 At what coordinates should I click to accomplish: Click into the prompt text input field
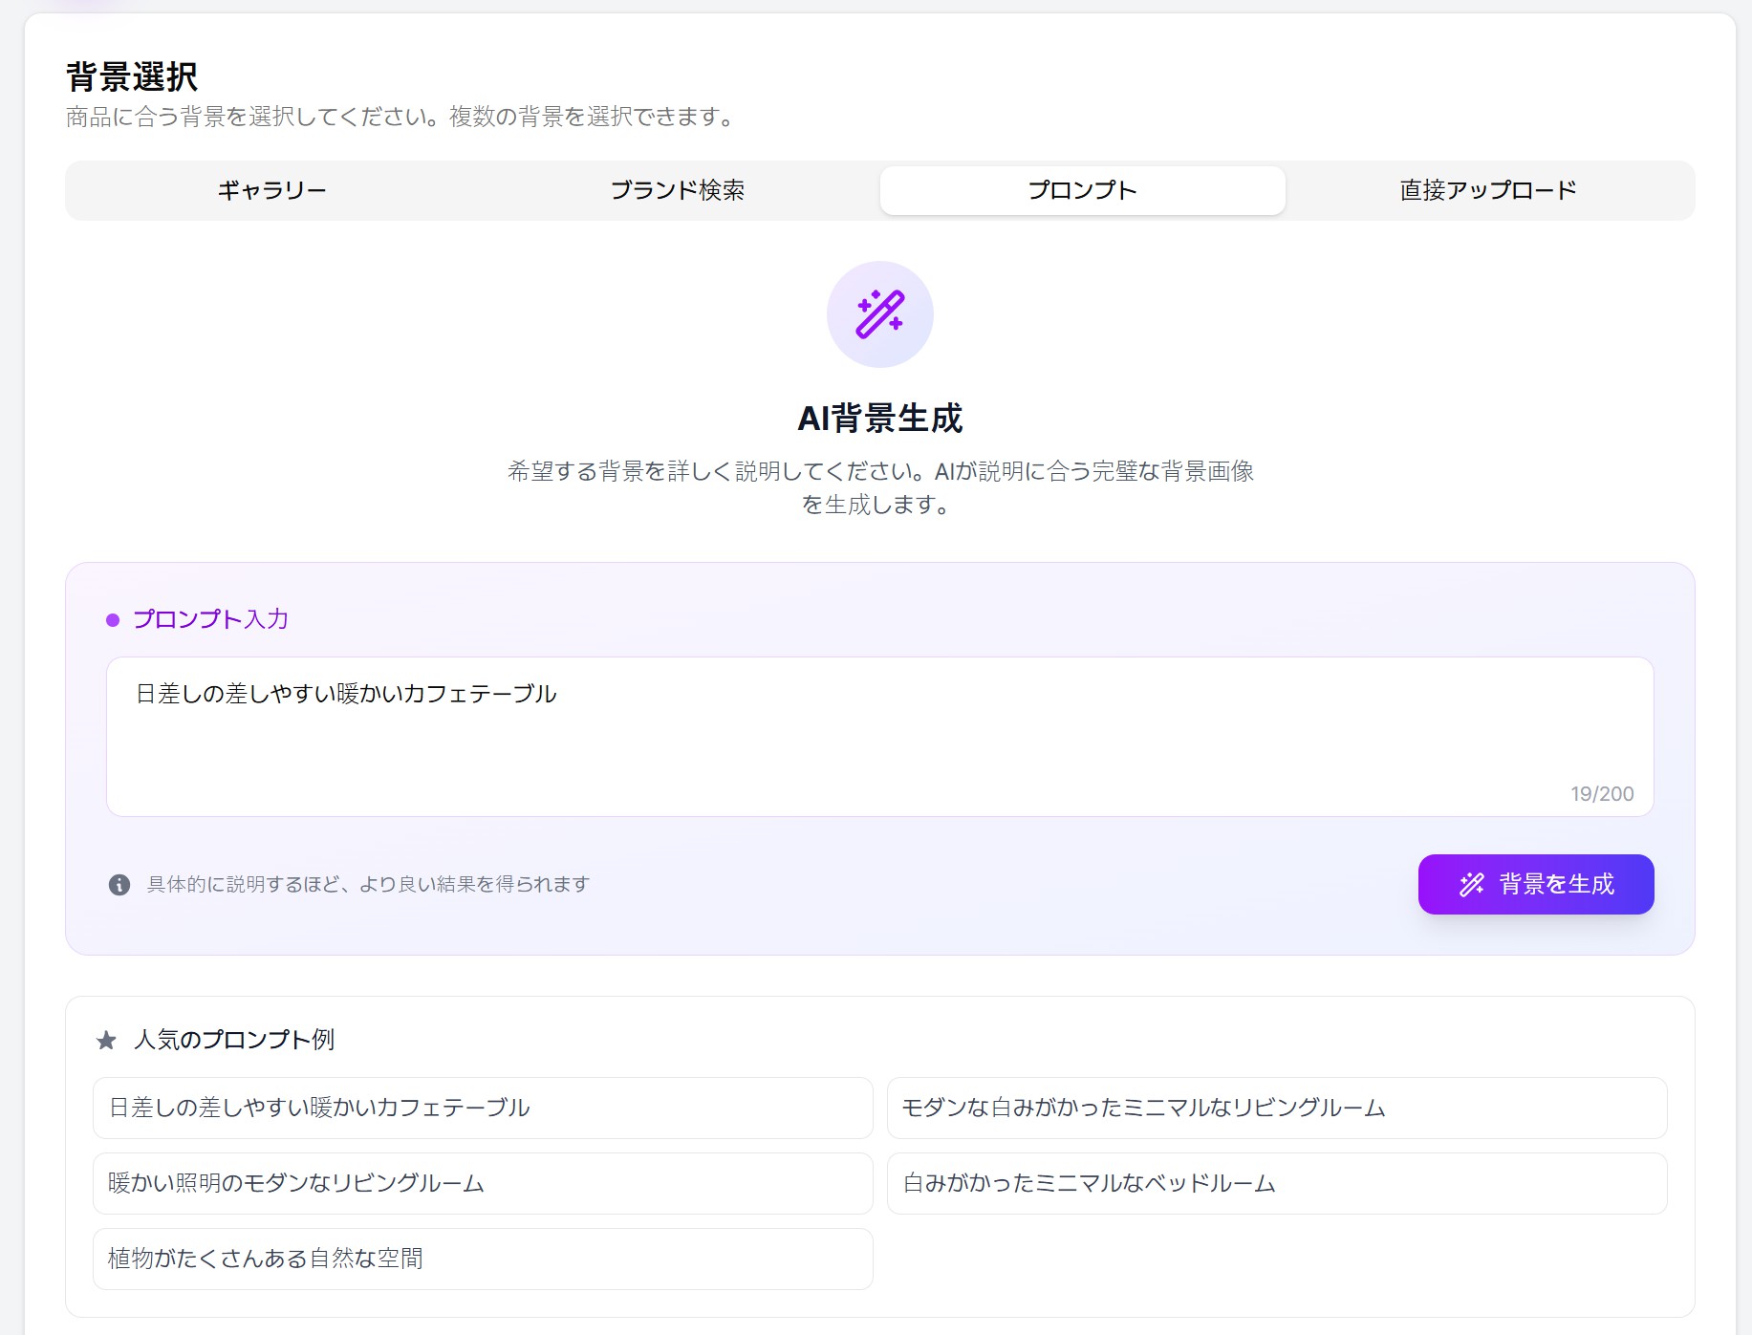879,737
